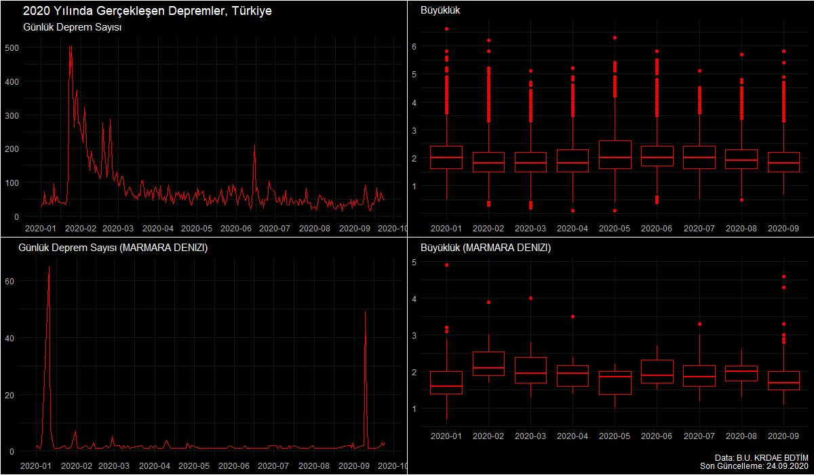Image resolution: width=814 pixels, height=475 pixels.
Task: Click 2020-04 x-axis label in Günlük Deprem Sayısı (MARMARA DENIZI) chart
Action: [x=155, y=466]
